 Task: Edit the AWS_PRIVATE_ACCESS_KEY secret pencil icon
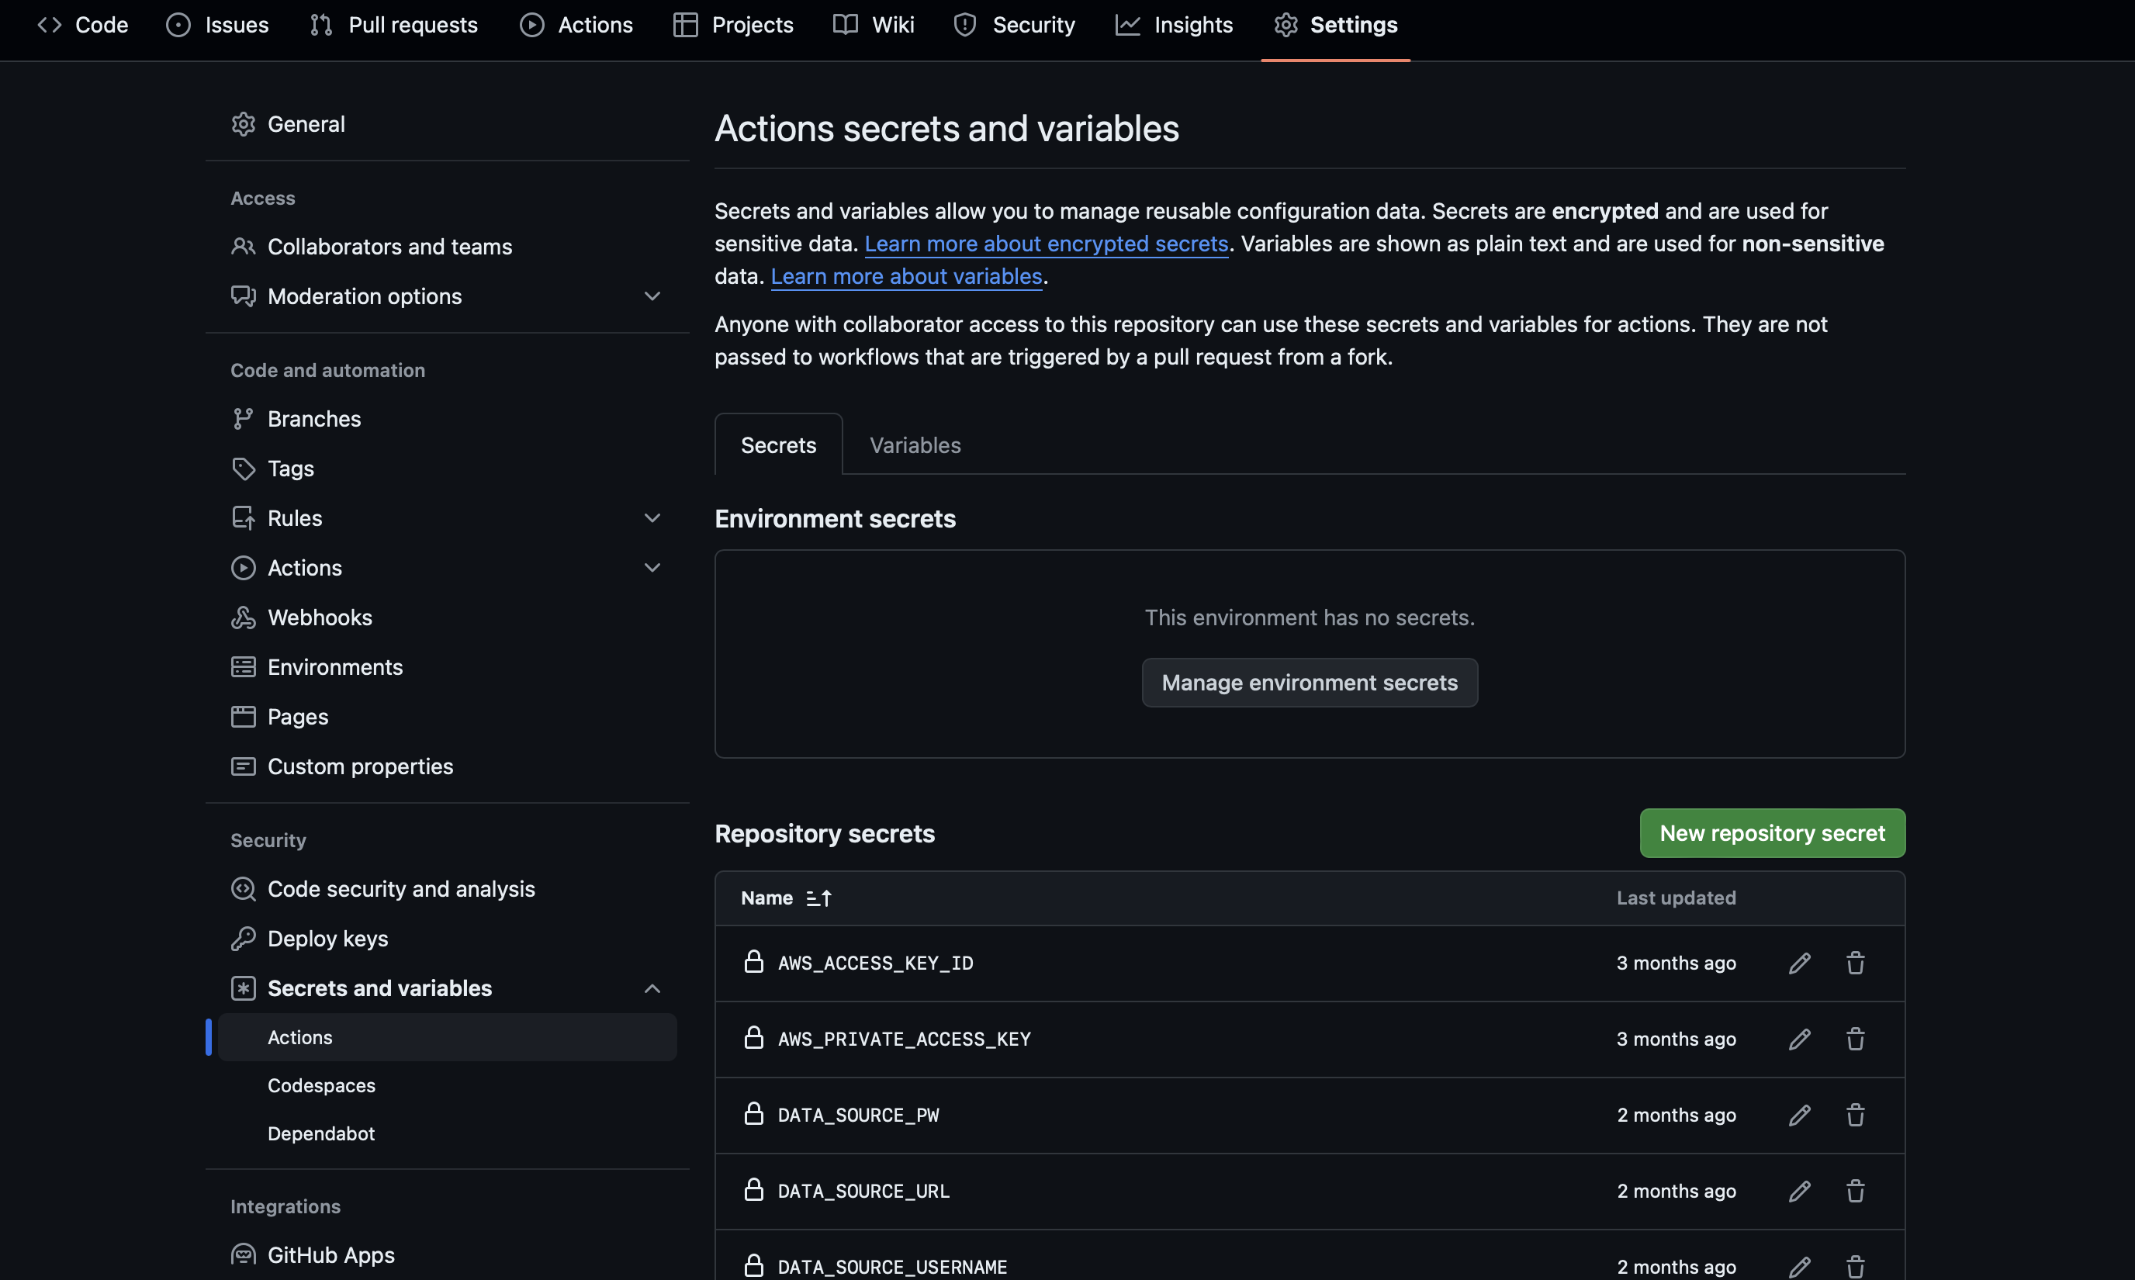click(1799, 1040)
